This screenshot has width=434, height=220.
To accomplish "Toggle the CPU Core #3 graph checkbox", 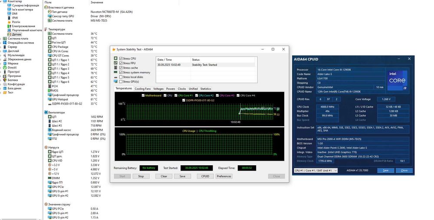I will coord(217,95).
